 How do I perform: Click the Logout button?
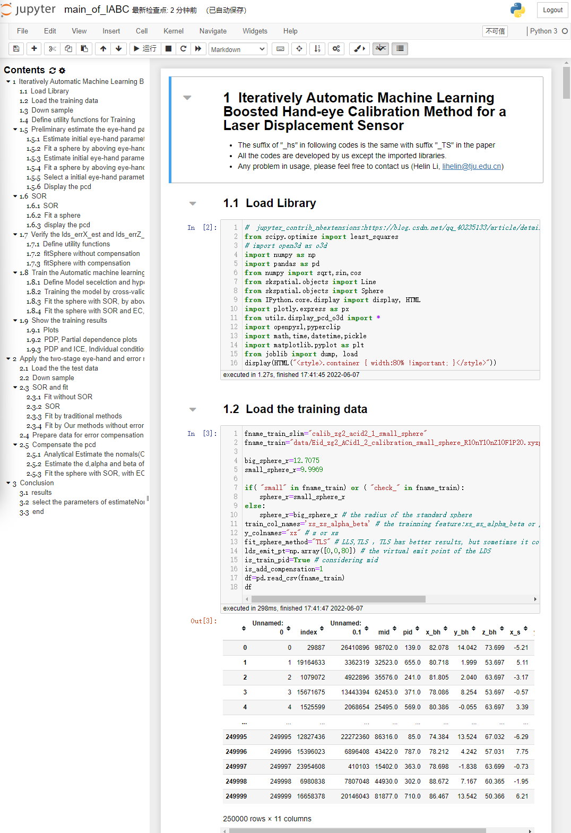[x=552, y=10]
